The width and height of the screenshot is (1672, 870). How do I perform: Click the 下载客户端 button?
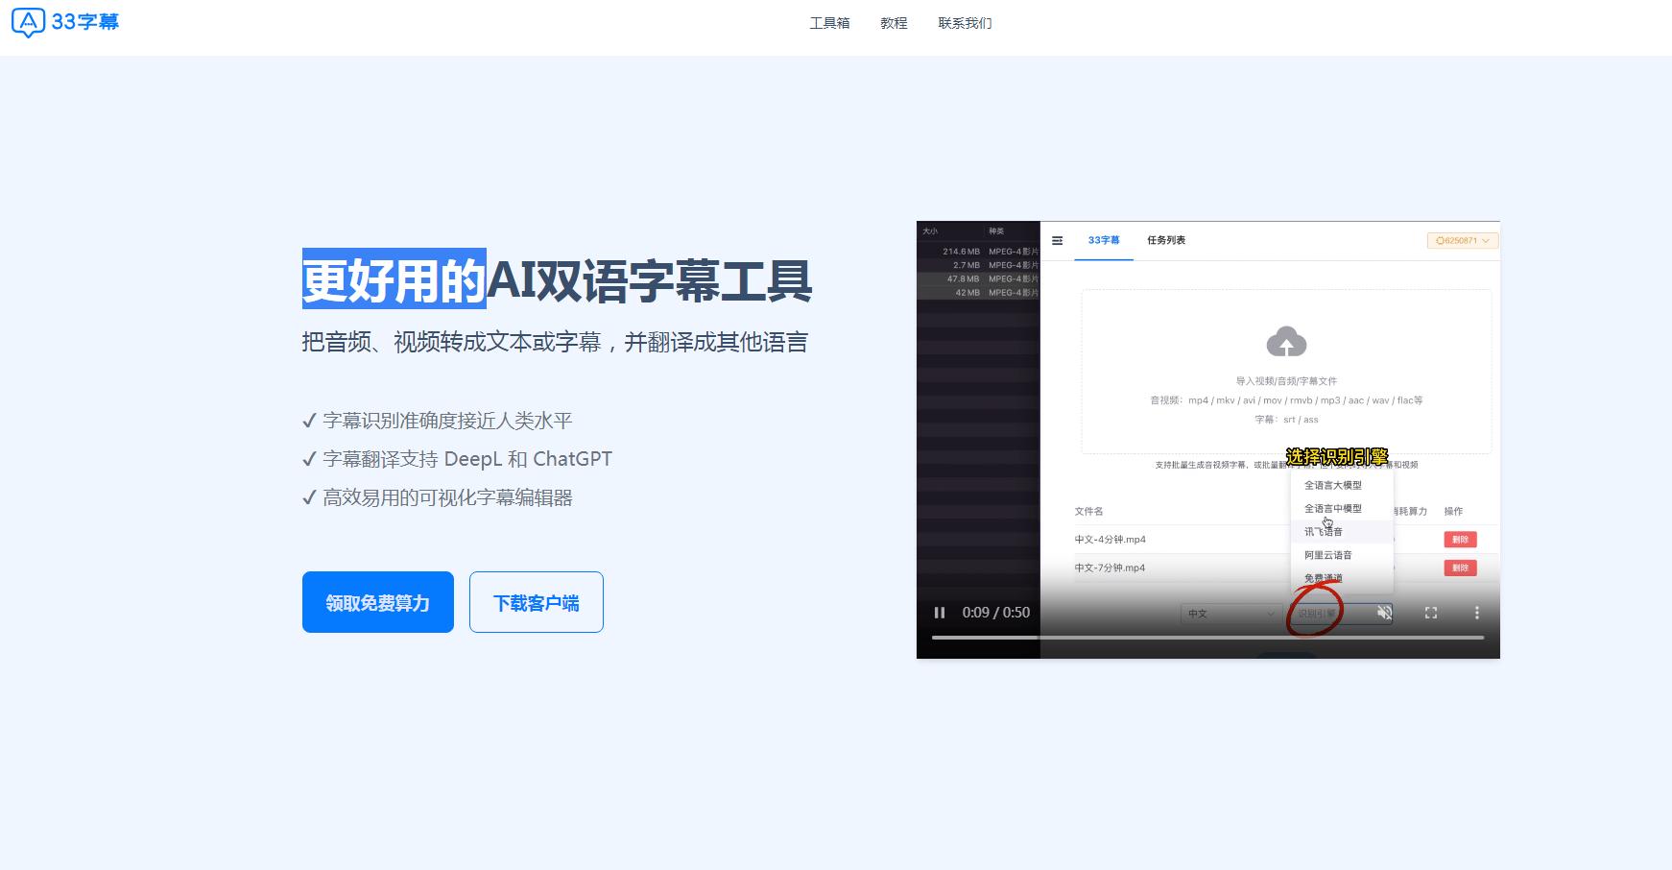(x=537, y=602)
